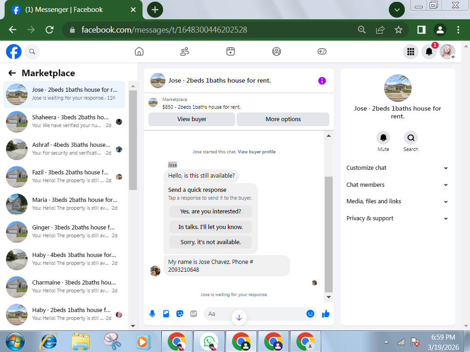Open Chrome tab search dropdown

pyautogui.click(x=397, y=10)
